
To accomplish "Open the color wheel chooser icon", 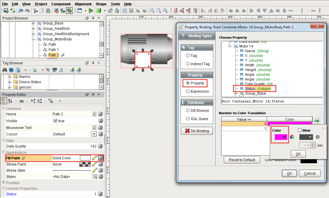I will click(292, 137).
